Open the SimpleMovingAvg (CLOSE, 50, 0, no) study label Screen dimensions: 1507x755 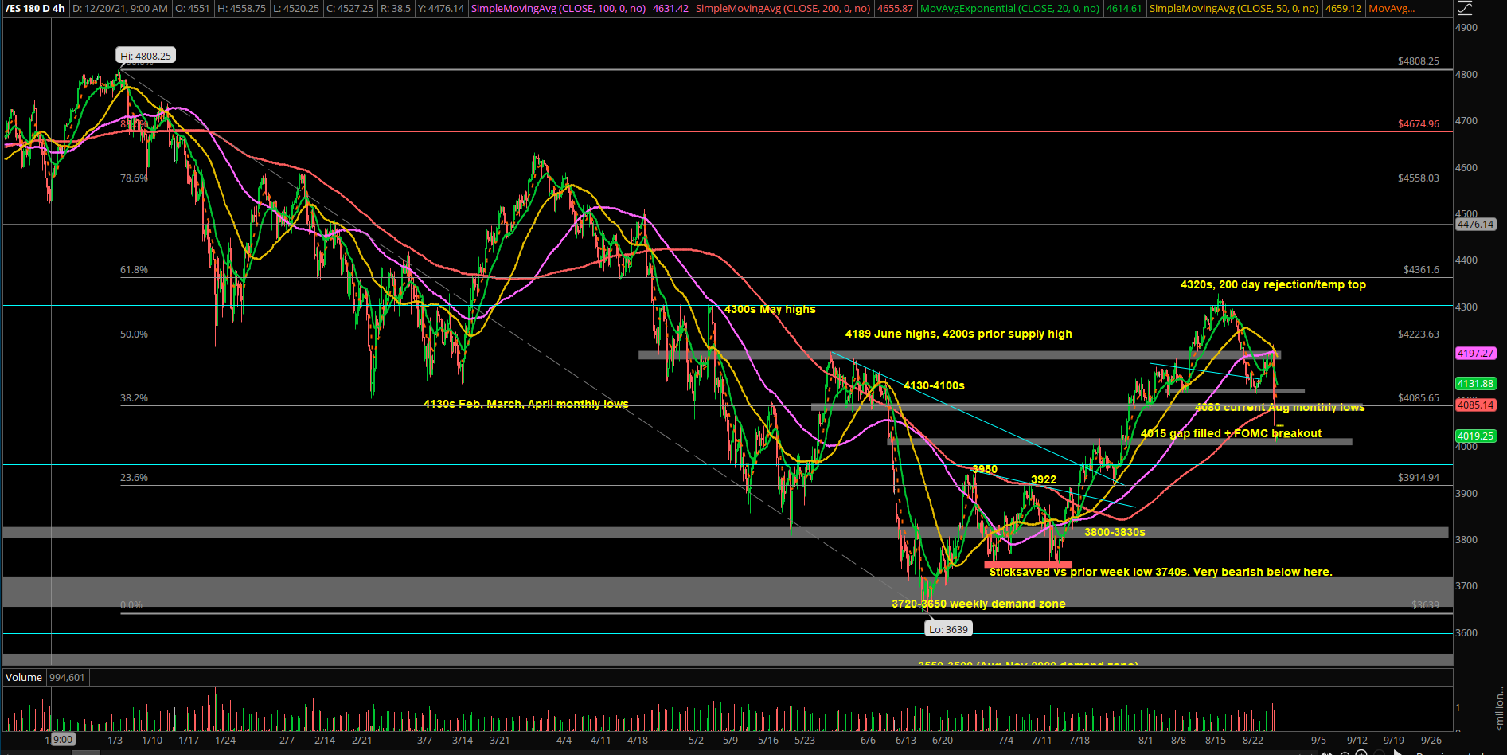1234,8
